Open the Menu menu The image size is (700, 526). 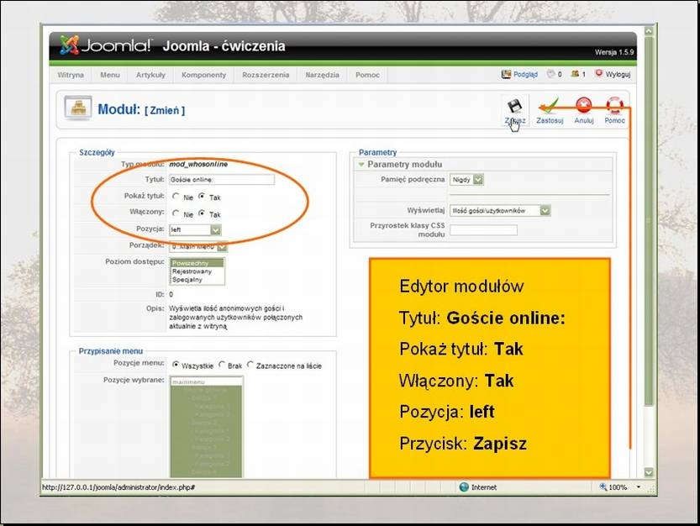point(110,75)
